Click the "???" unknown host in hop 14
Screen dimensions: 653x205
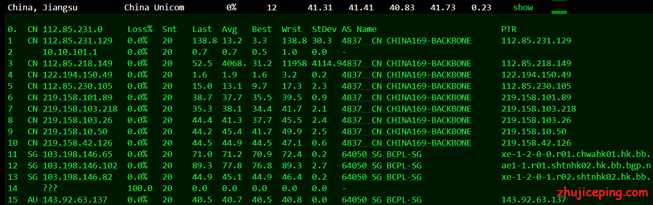tap(50, 188)
